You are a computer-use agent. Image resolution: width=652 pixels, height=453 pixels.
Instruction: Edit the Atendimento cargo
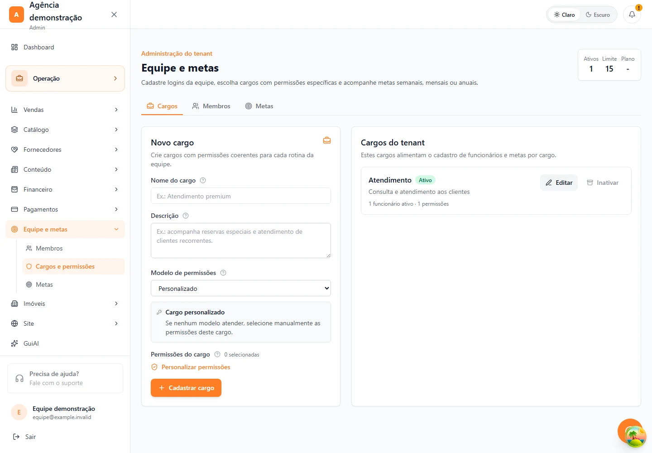(x=559, y=183)
